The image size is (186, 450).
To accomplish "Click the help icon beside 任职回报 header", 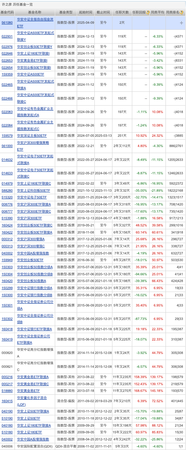I will pos(148,12).
